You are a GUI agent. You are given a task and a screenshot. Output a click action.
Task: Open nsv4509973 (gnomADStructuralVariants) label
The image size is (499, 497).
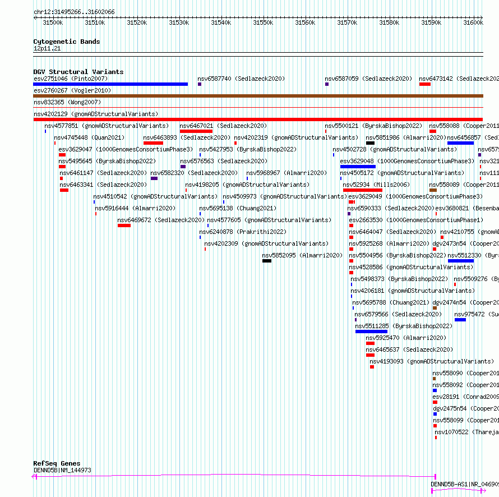coord(285,196)
